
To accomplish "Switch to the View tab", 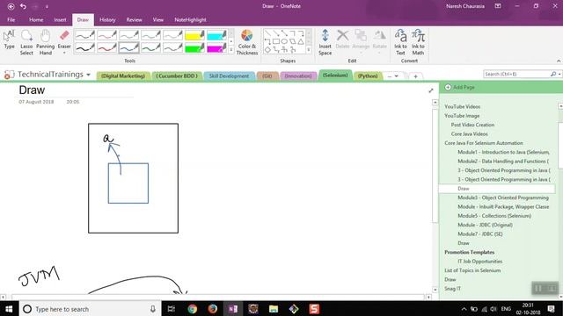I will coord(158,19).
